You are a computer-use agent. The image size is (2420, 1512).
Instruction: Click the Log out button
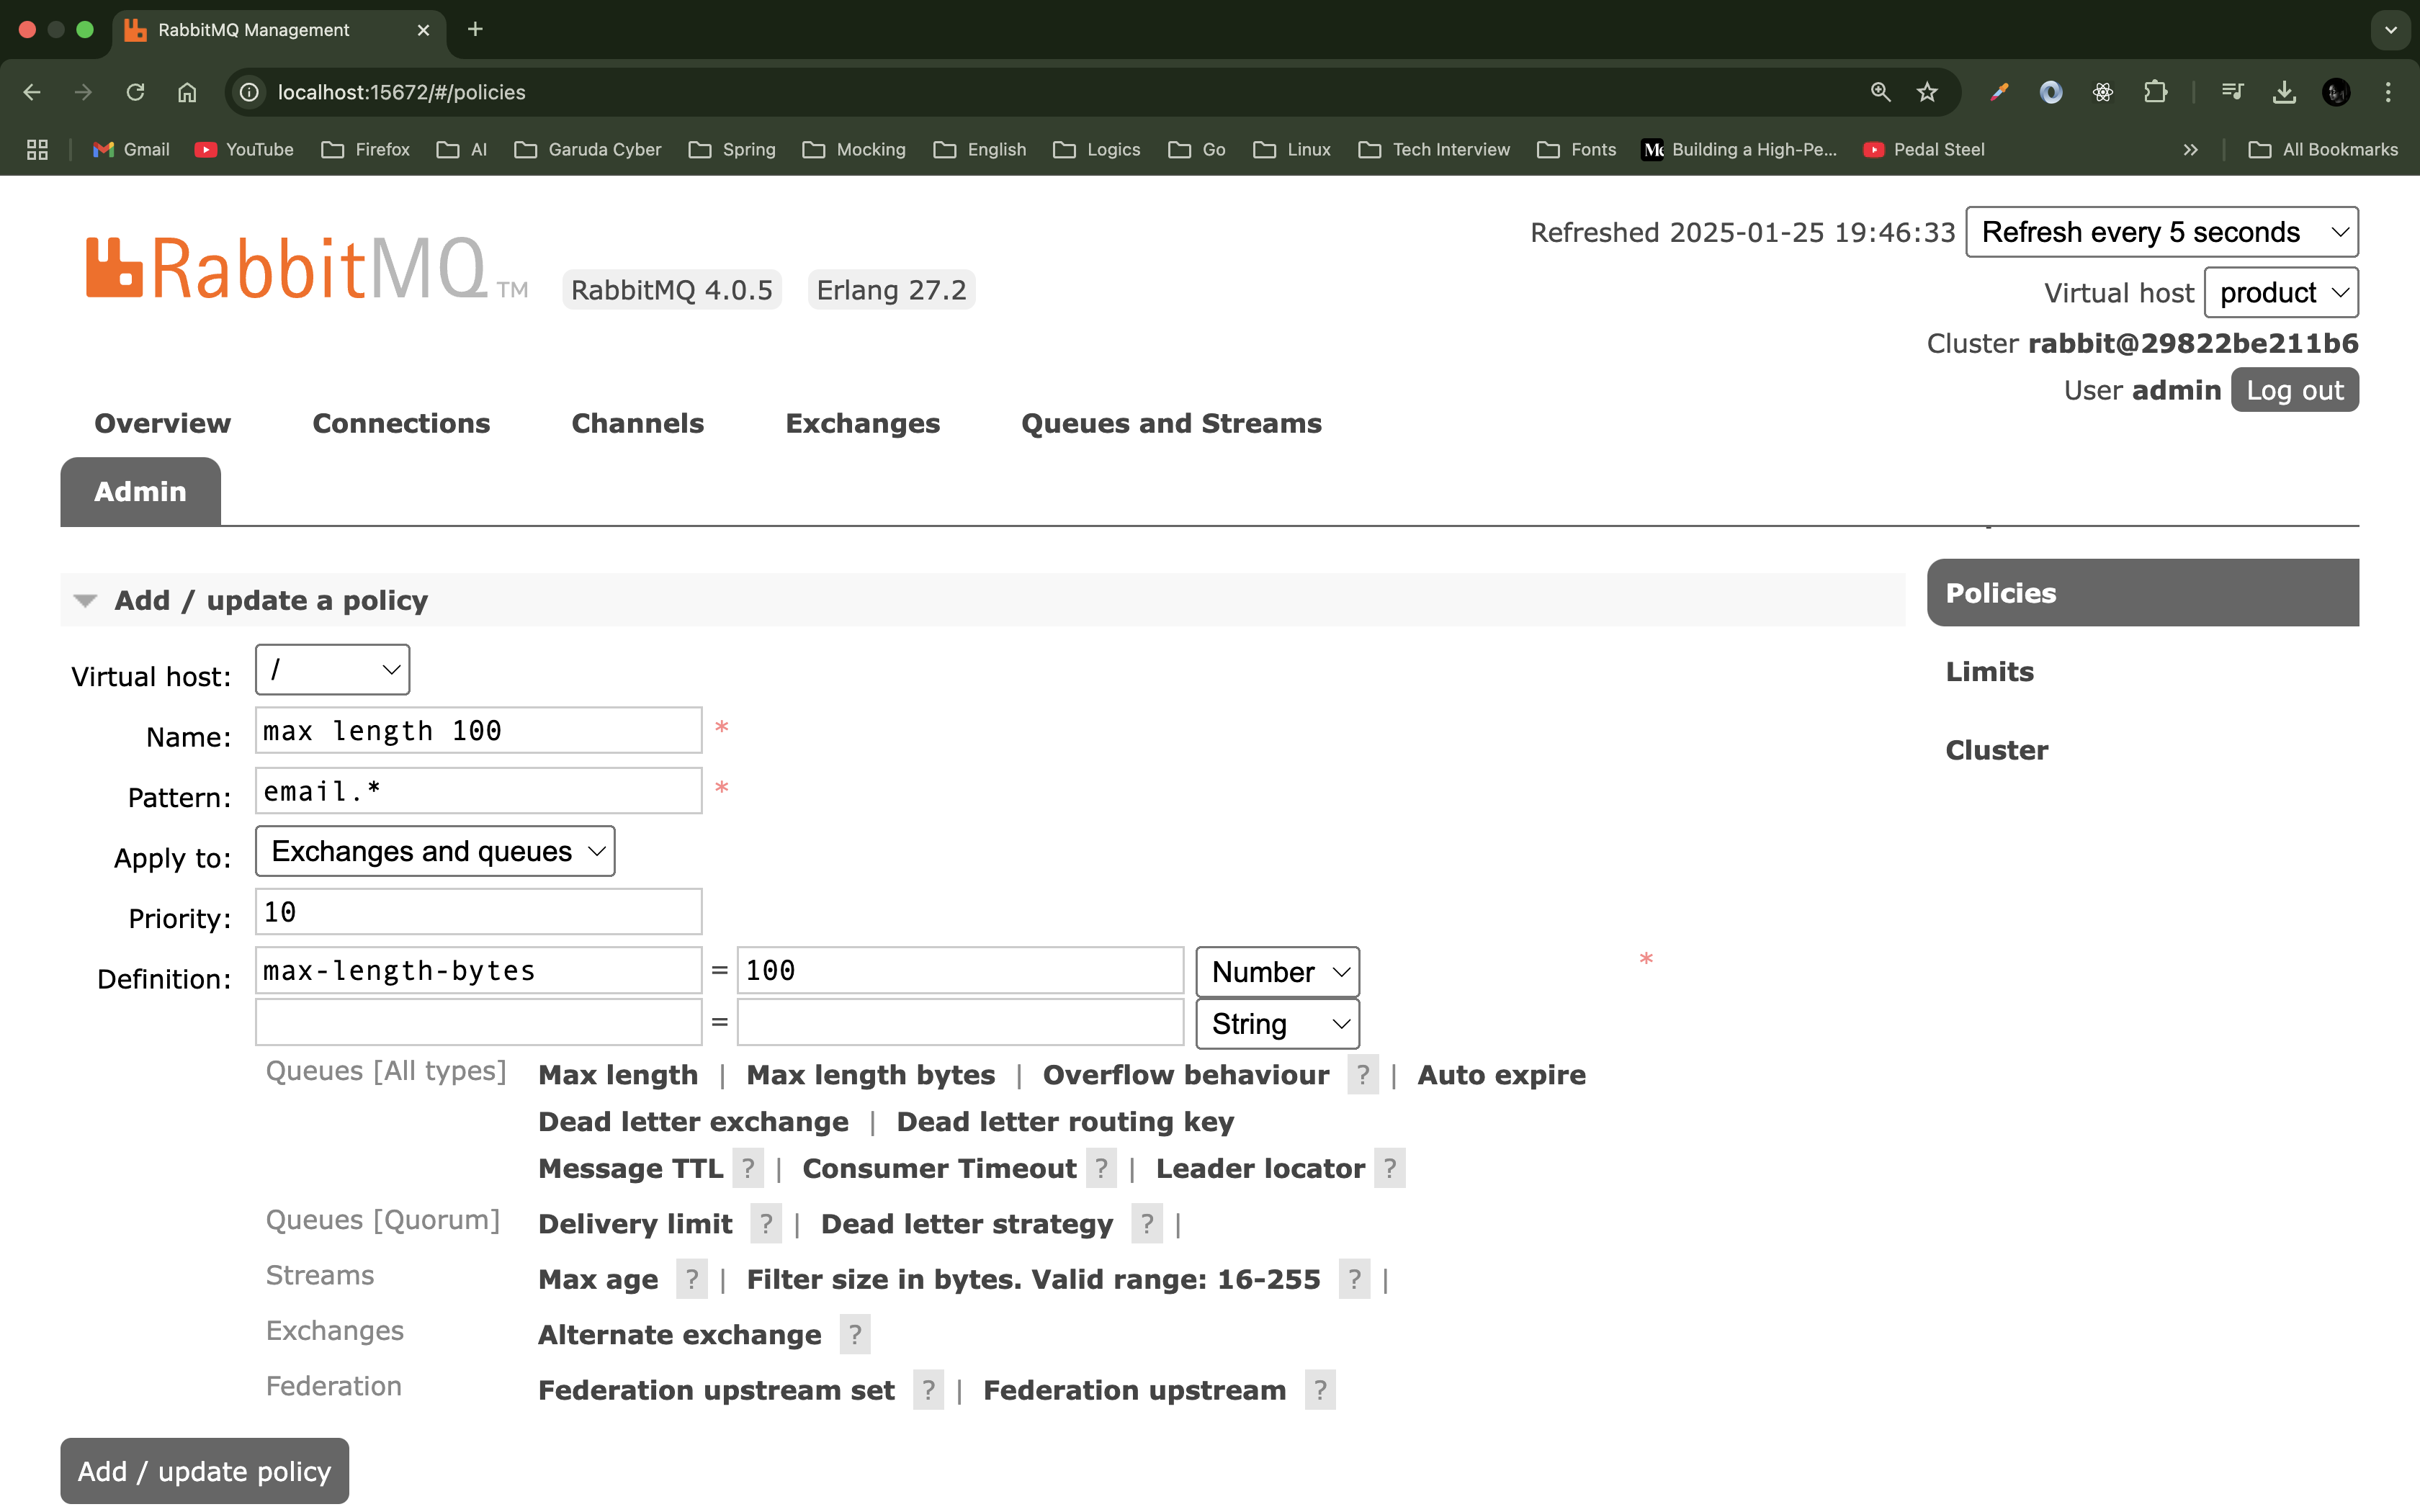pos(2295,390)
